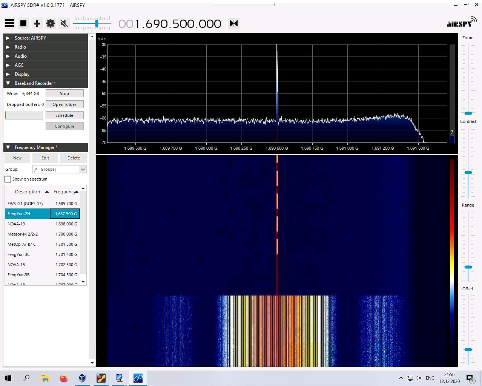Select the FengYun-3C entry
This screenshot has width=482, height=386.
42,254
